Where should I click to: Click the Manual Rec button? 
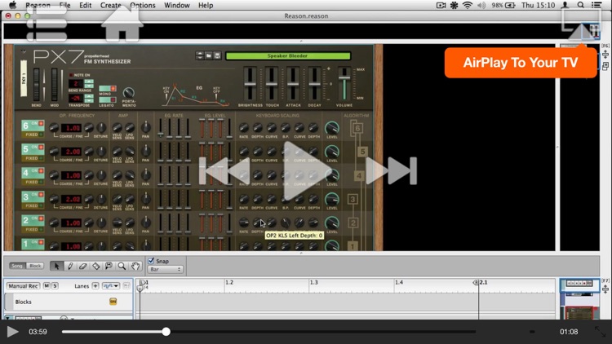[x=23, y=286]
